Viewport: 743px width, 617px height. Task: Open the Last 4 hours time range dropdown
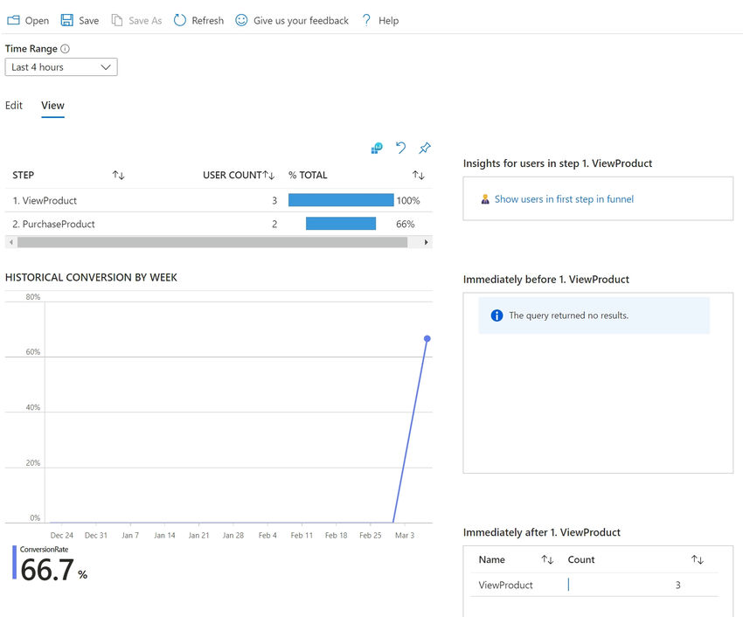click(x=61, y=67)
